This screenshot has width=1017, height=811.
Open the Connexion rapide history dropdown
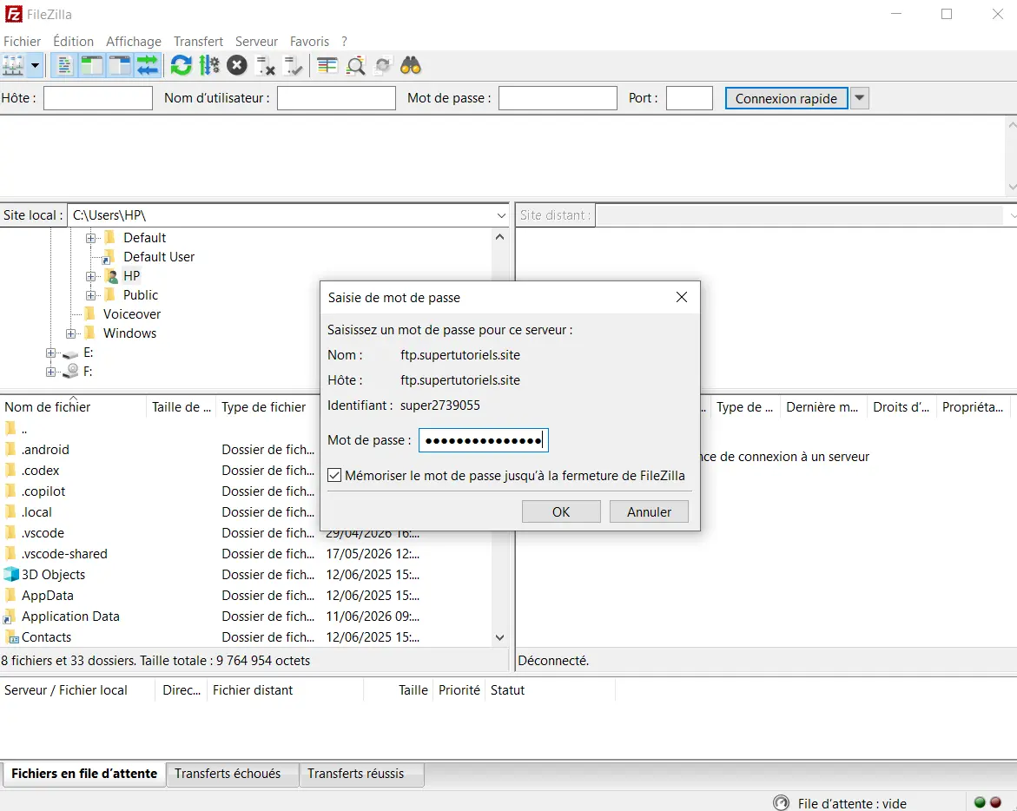[x=860, y=98]
